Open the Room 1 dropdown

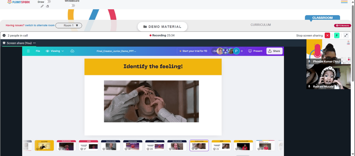[69, 25]
